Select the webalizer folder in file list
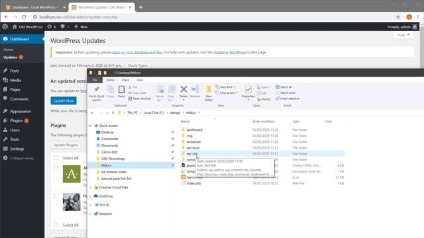424x238 pixels. 193,141
